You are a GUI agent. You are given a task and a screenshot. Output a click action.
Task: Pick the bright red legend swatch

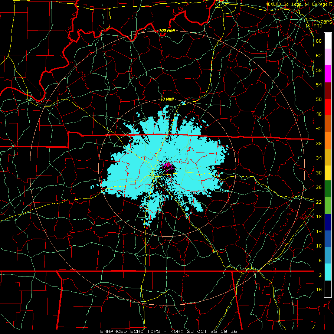tap(328, 107)
